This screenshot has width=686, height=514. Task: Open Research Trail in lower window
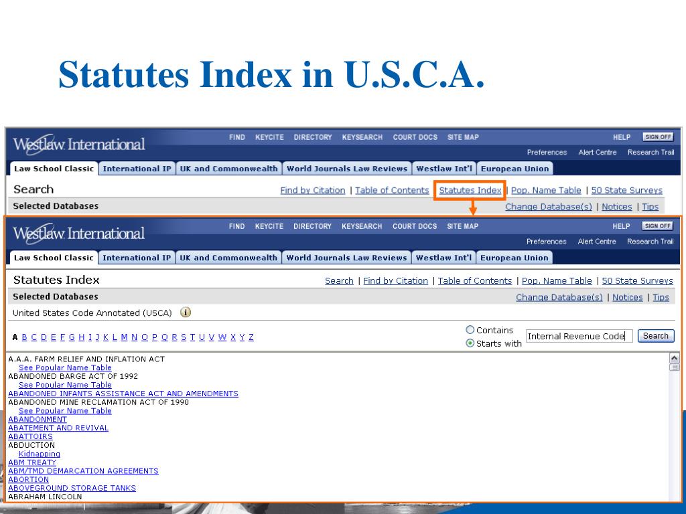[650, 242]
